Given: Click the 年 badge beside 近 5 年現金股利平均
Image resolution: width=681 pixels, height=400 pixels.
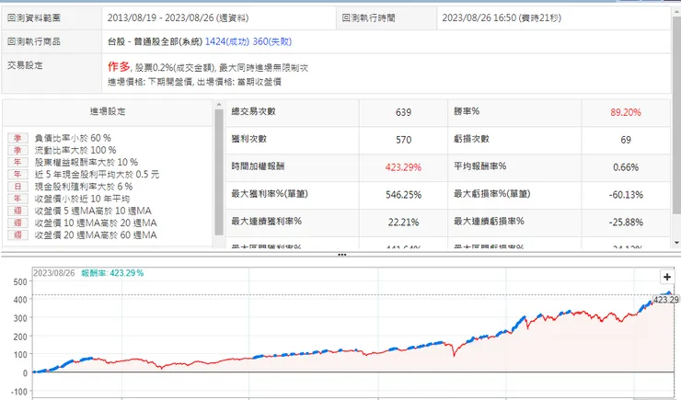Looking at the screenshot, I should tap(17, 175).
